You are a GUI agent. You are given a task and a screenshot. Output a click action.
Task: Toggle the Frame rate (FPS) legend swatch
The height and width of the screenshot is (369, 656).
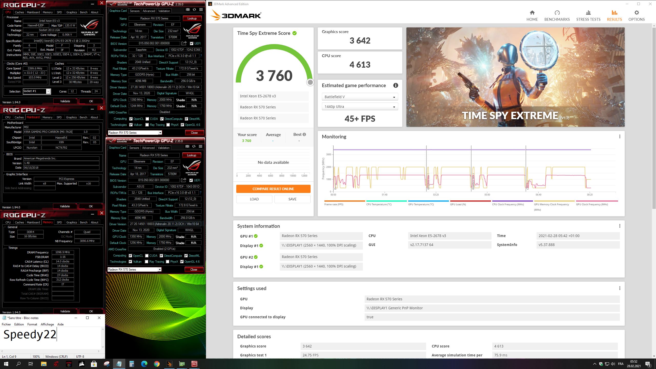click(x=344, y=201)
